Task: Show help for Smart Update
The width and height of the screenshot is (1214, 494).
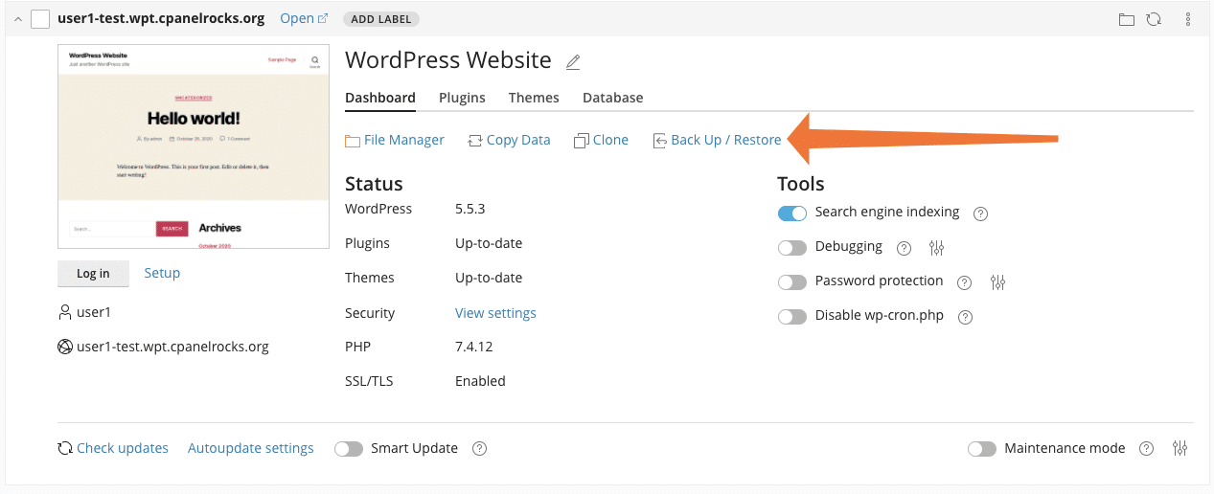Action: [480, 449]
